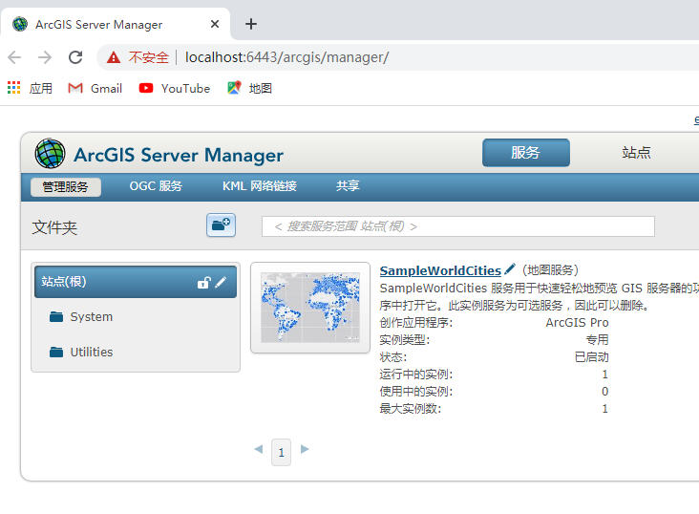Switch to the 服务 tab
This screenshot has height=514, width=699.
pyautogui.click(x=525, y=153)
